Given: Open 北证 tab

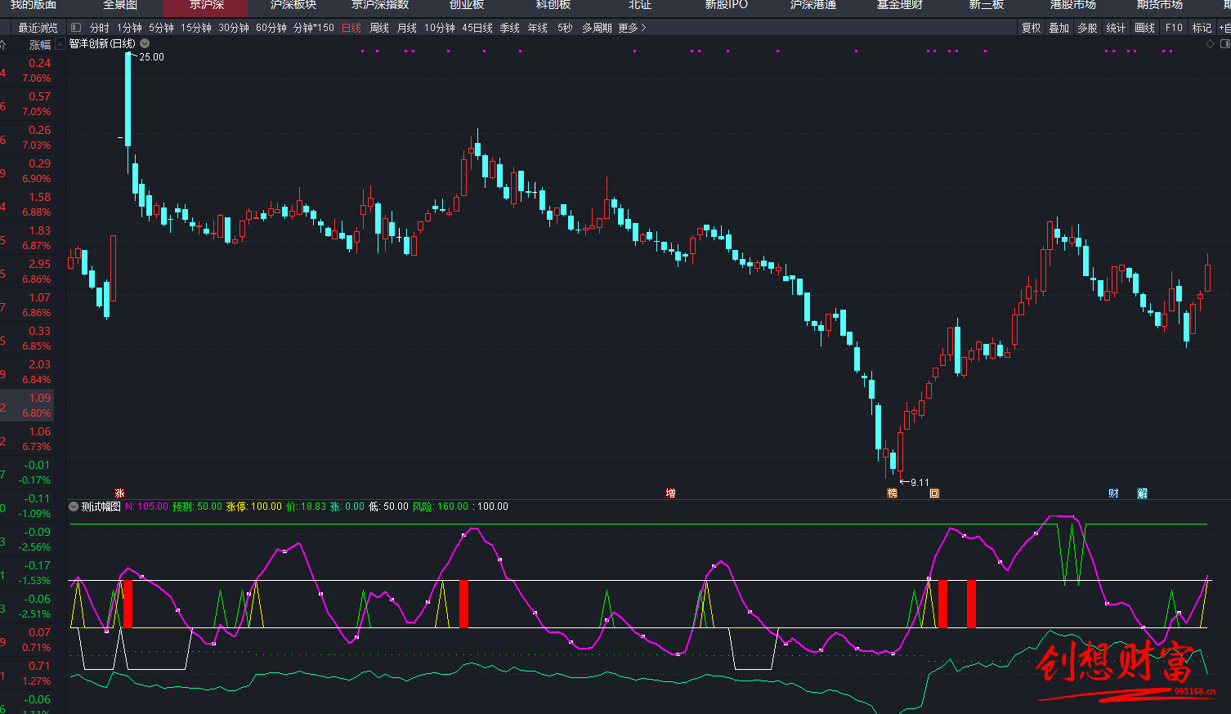Looking at the screenshot, I should point(640,5).
